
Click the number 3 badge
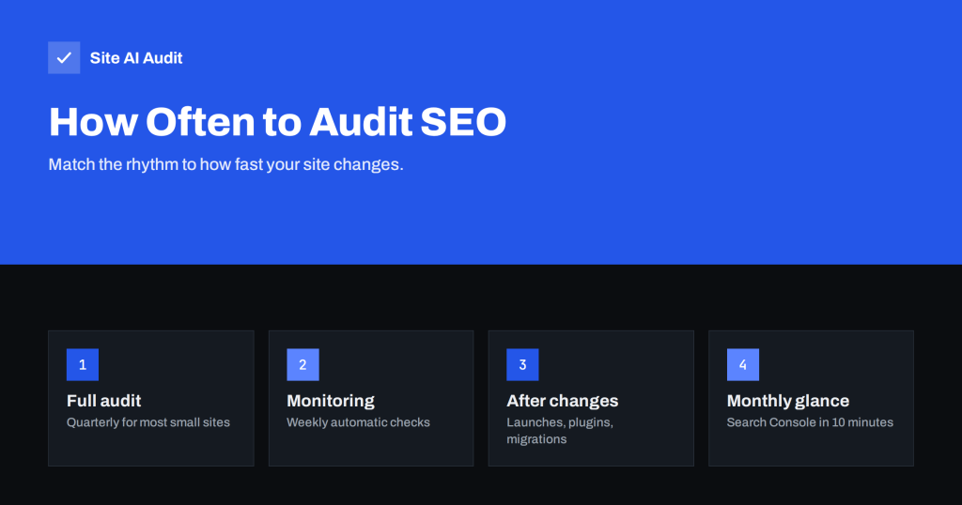522,364
